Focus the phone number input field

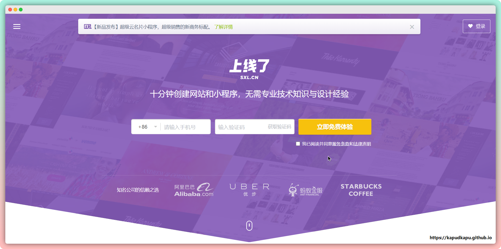[x=186, y=127]
